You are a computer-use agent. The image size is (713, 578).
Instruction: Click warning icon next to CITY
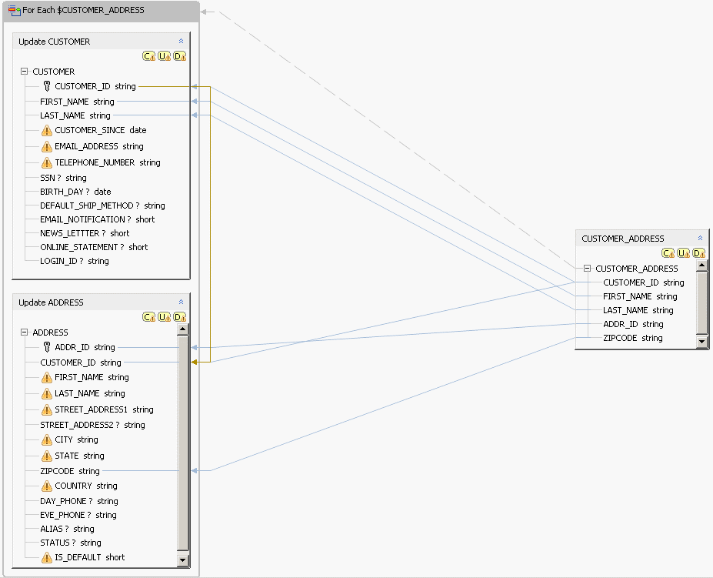pos(46,440)
